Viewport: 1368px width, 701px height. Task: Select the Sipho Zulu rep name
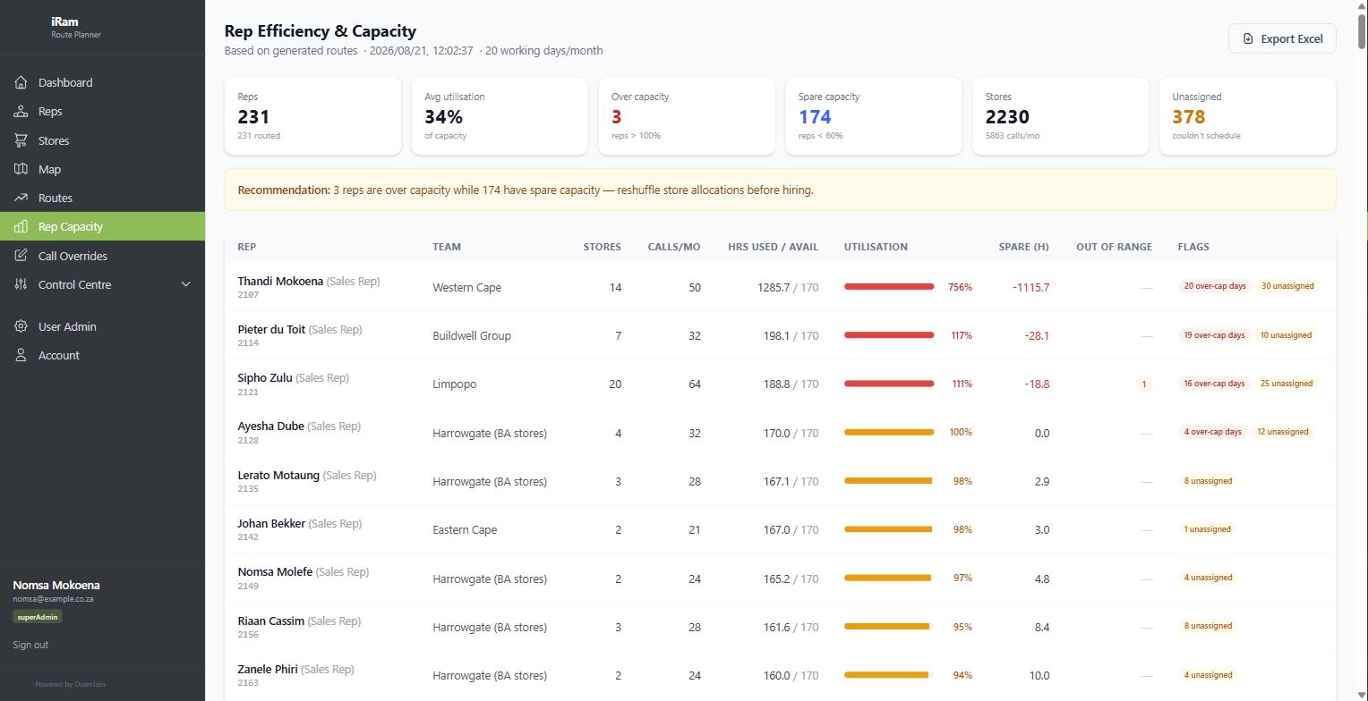265,377
